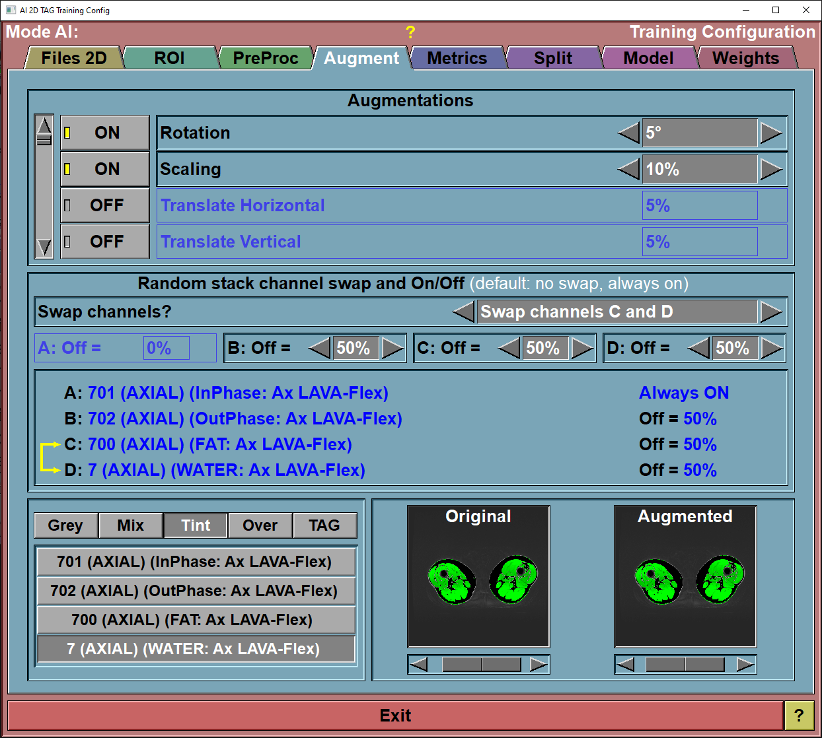Click the yellow question mark help icon
The height and width of the screenshot is (738, 822).
(x=410, y=32)
